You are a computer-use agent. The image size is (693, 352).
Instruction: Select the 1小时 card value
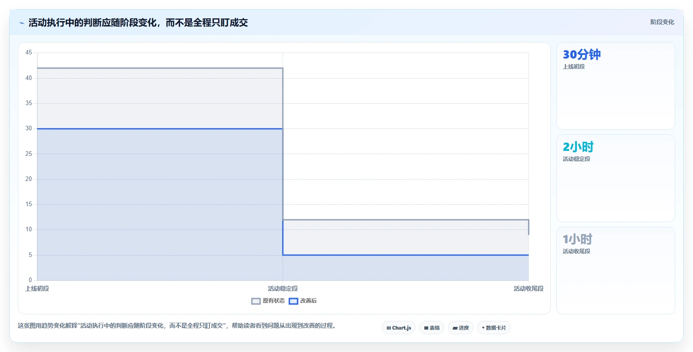click(x=577, y=239)
